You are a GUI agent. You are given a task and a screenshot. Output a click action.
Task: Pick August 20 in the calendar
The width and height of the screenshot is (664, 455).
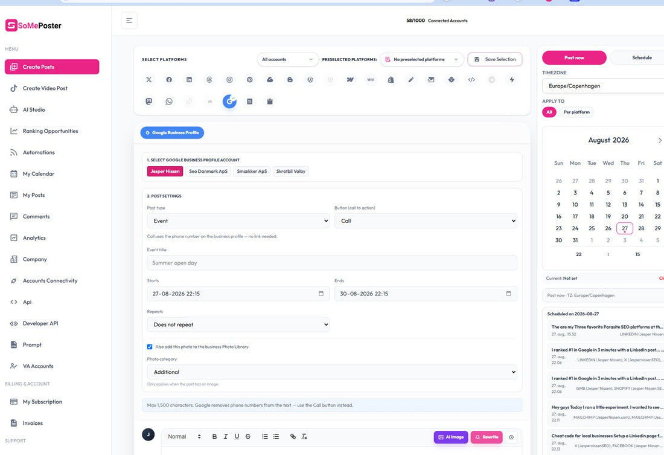click(625, 216)
